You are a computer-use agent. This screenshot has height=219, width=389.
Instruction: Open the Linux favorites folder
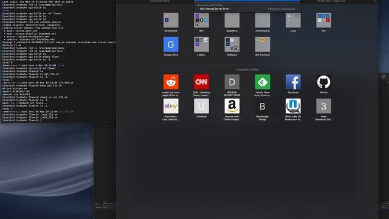[293, 20]
